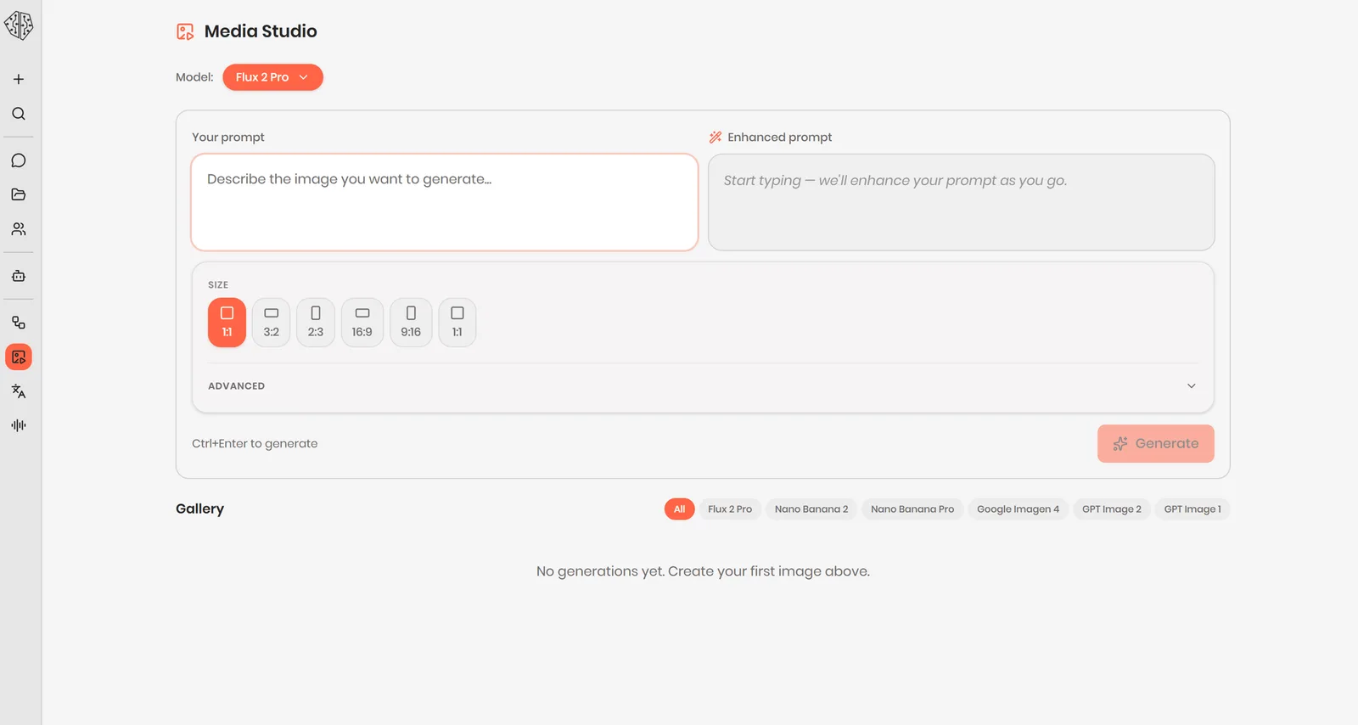This screenshot has height=725, width=1358.
Task: Open the audio waveform sidebar icon
Action: tap(19, 425)
